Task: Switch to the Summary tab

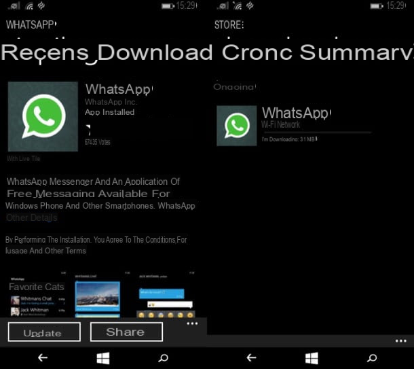Action: (356, 52)
